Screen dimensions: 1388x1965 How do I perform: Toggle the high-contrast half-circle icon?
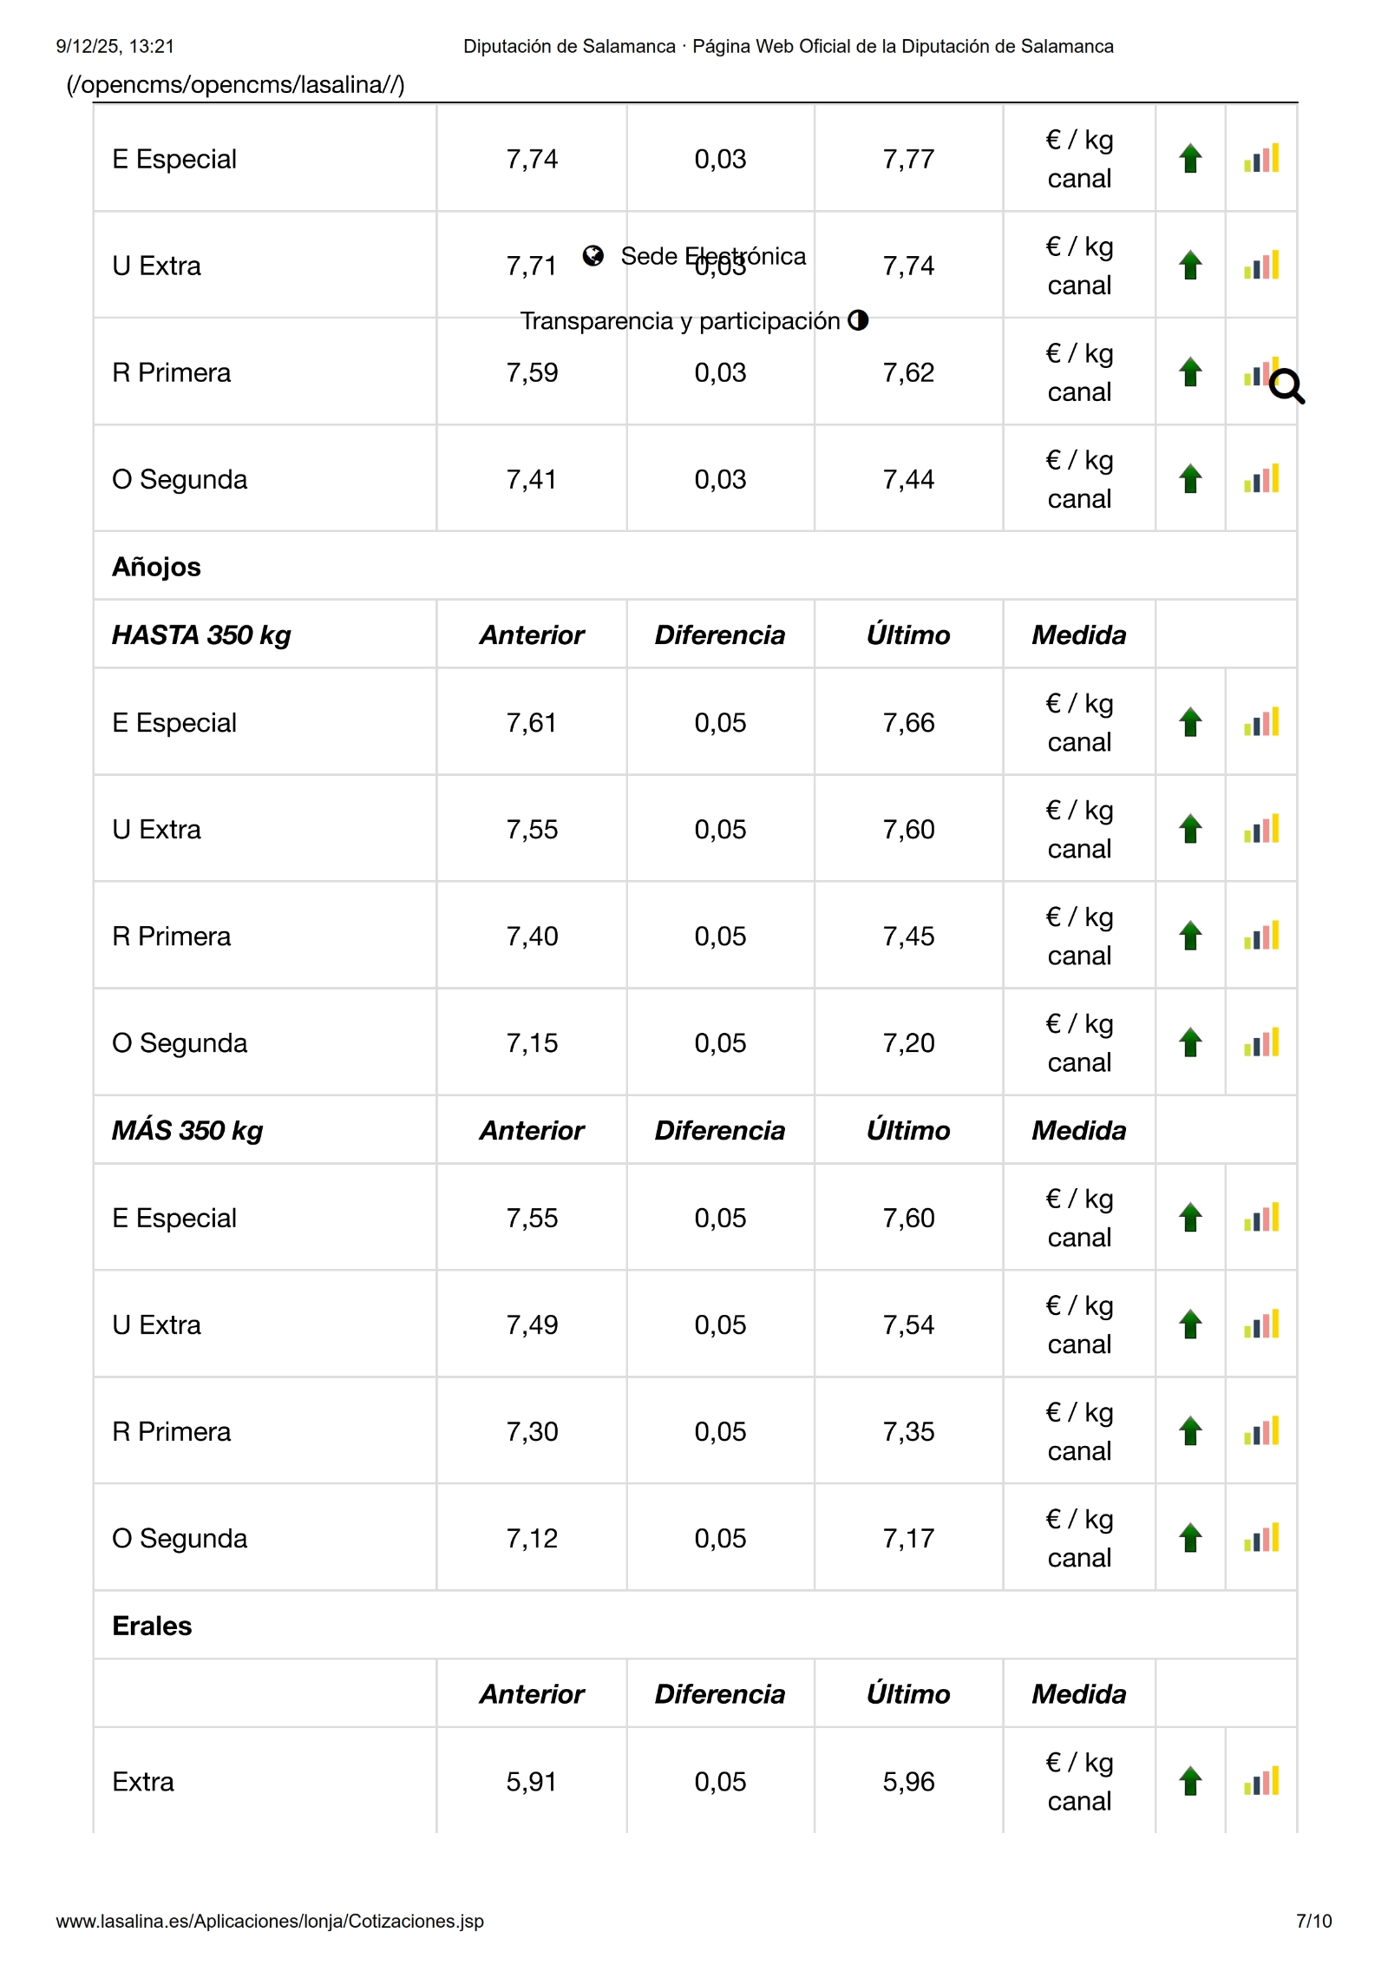tap(858, 320)
